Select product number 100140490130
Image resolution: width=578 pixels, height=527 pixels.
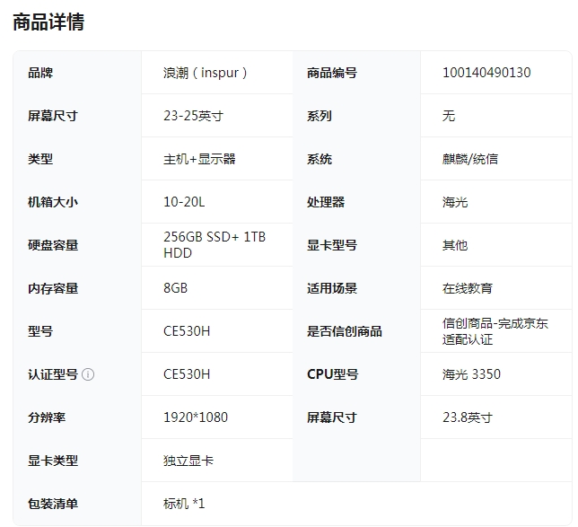click(x=486, y=73)
